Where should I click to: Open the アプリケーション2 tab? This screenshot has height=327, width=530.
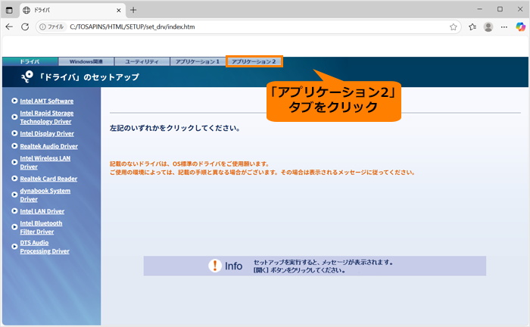click(254, 61)
